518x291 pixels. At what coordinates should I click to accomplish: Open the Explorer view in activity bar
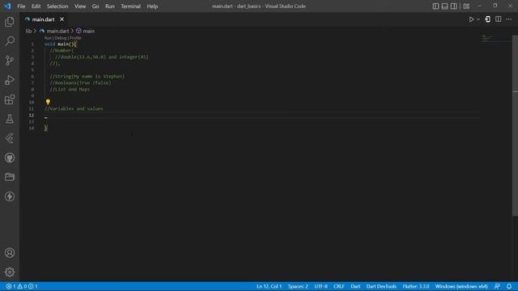pyautogui.click(x=10, y=22)
